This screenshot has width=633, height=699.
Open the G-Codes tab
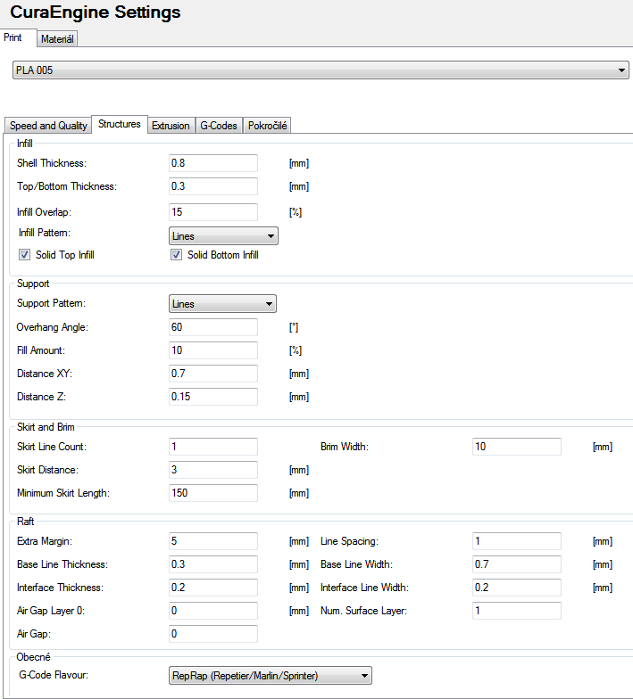[x=219, y=126]
